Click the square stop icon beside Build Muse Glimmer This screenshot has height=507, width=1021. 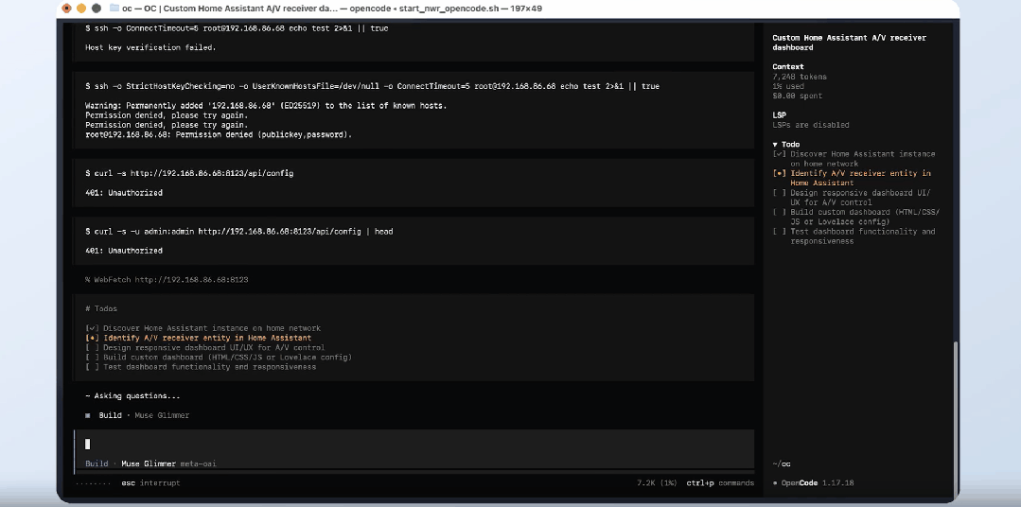[x=88, y=415]
